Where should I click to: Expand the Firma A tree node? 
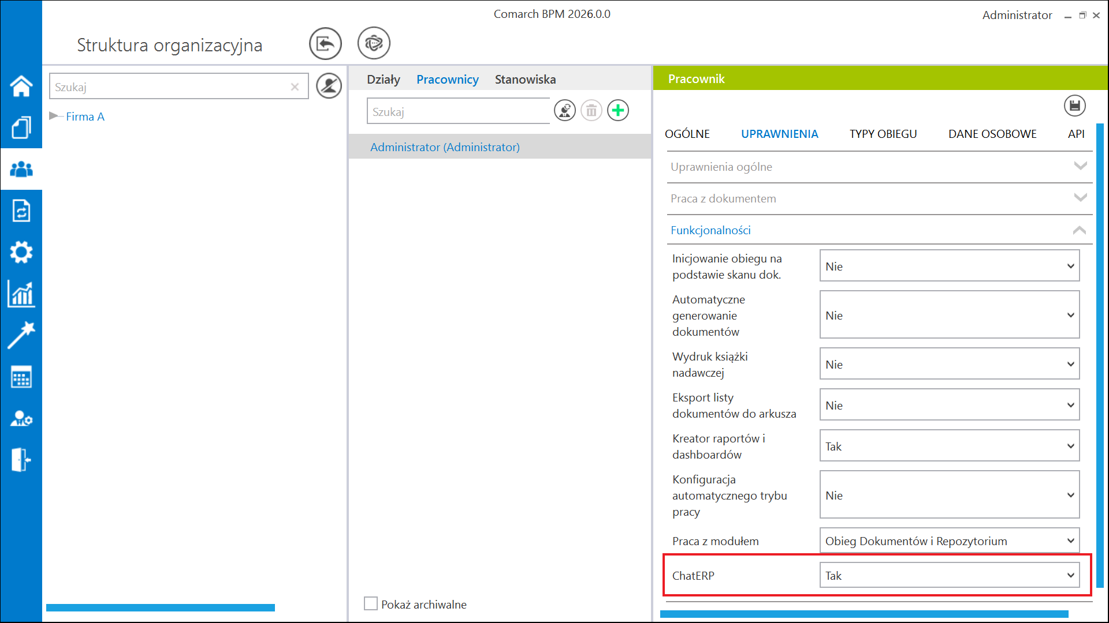pos(54,116)
